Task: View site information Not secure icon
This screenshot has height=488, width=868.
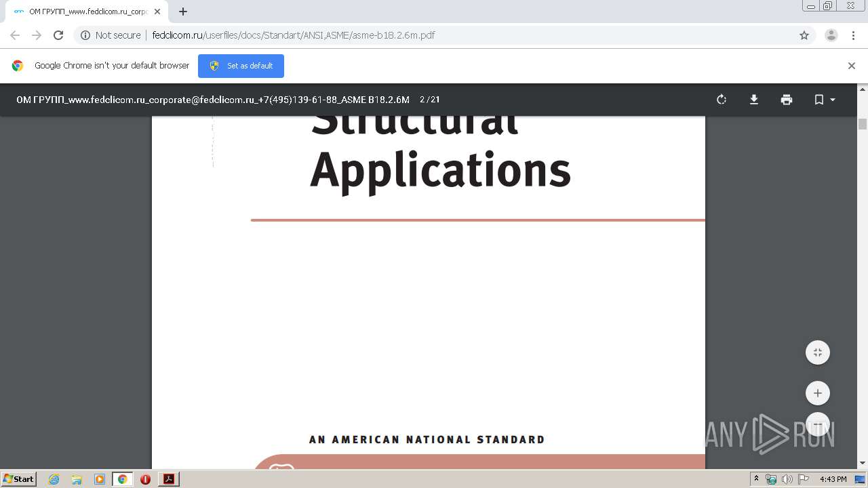Action: (x=85, y=35)
